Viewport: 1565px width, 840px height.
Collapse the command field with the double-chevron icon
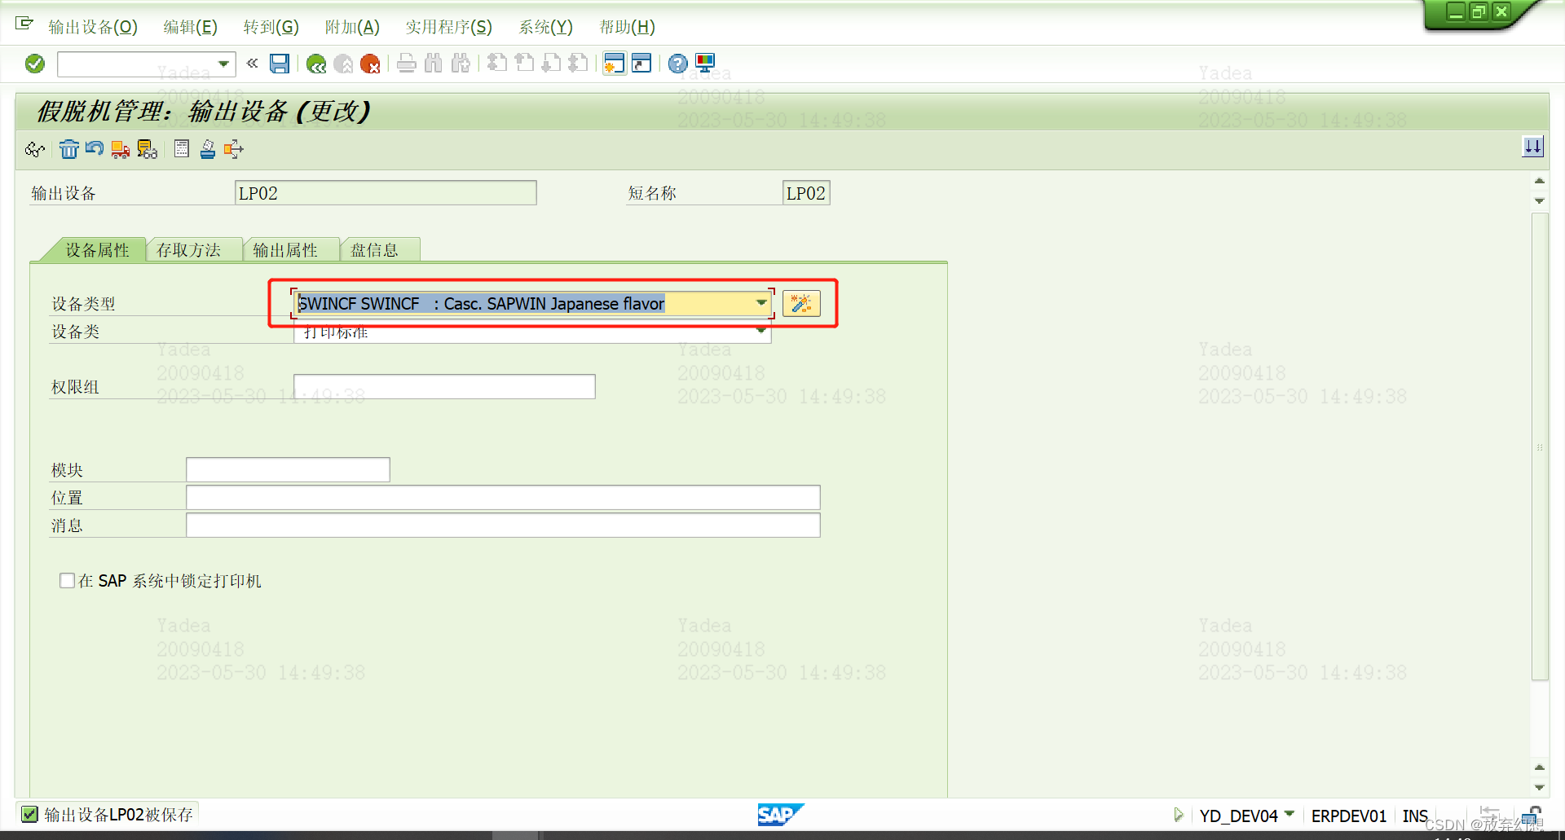(252, 63)
